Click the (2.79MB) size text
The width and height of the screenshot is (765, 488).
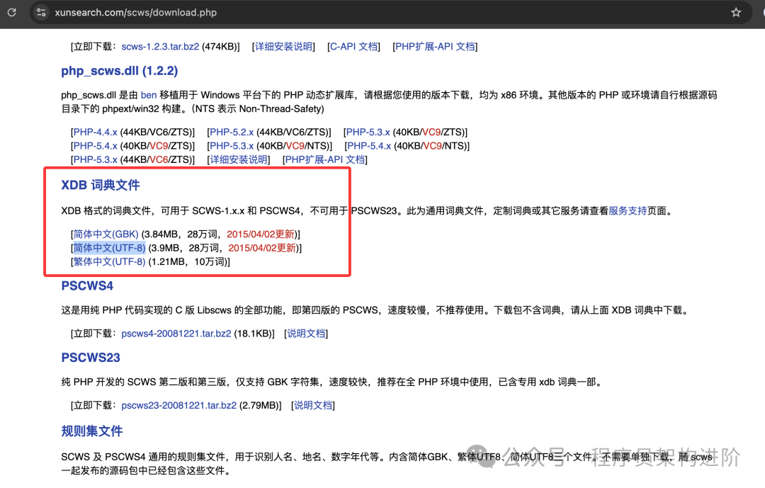coord(259,406)
